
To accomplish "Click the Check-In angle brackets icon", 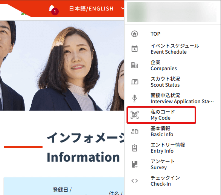I will [135, 181].
